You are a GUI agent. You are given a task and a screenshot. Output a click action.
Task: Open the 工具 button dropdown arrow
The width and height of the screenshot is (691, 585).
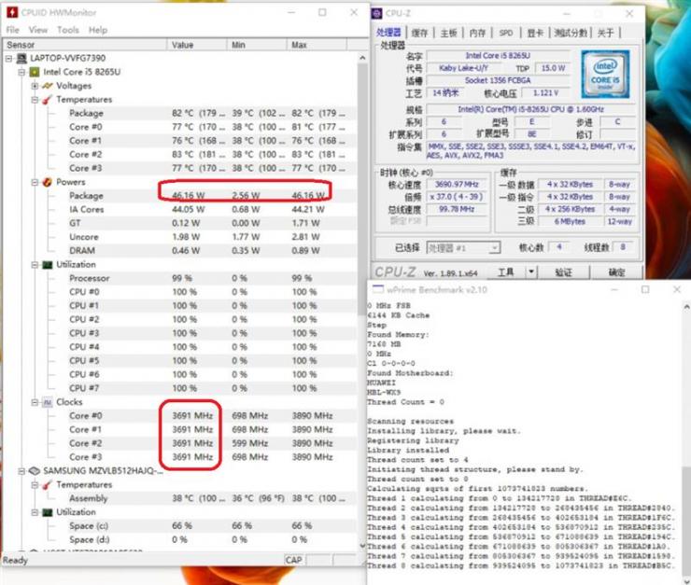tap(531, 272)
